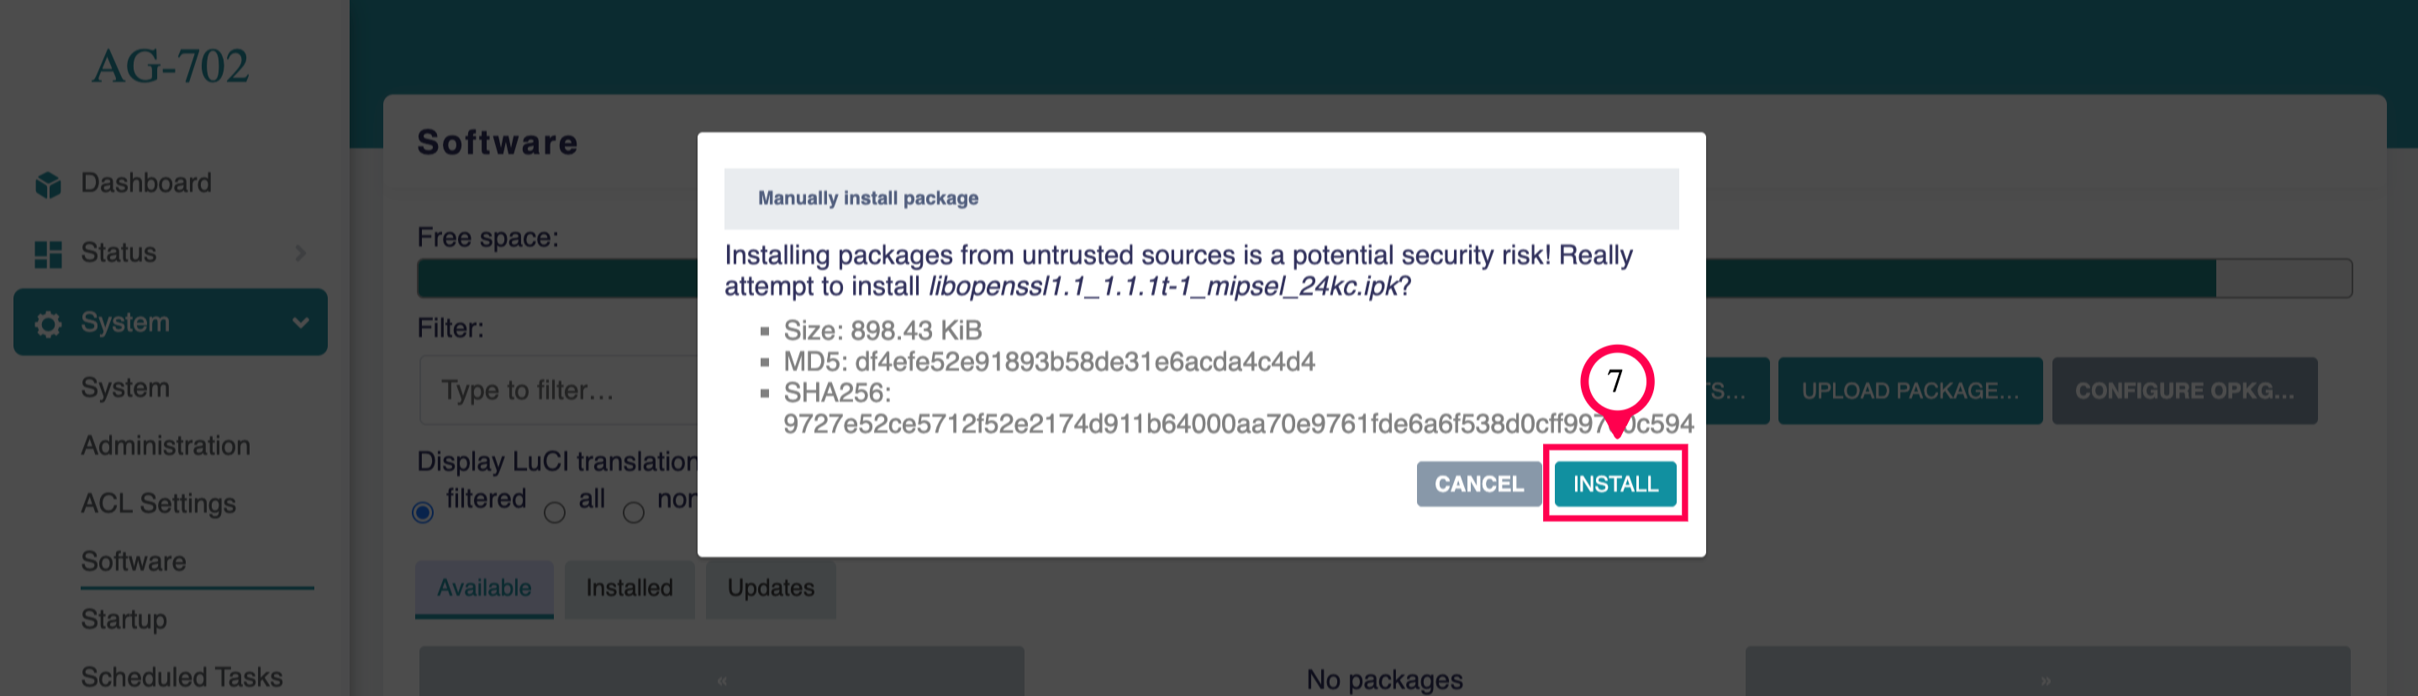Viewport: 2418px width, 696px height.
Task: Open the ACL Settings submenu item
Action: (158, 504)
